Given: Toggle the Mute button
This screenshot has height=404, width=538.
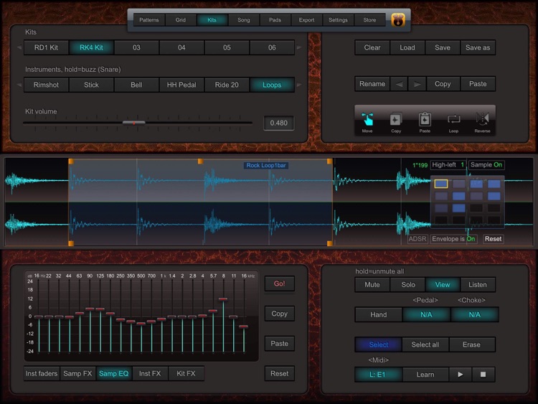Looking at the screenshot, I should [372, 285].
